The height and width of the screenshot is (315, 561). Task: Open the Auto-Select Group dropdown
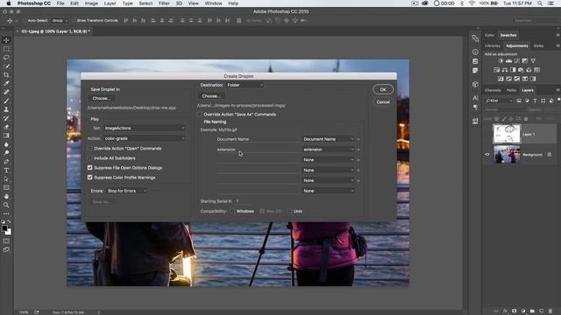coord(60,21)
